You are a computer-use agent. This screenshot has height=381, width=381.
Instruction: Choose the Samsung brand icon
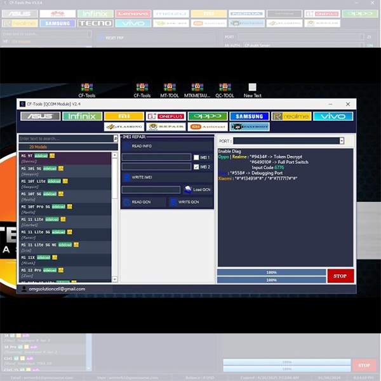click(249, 116)
